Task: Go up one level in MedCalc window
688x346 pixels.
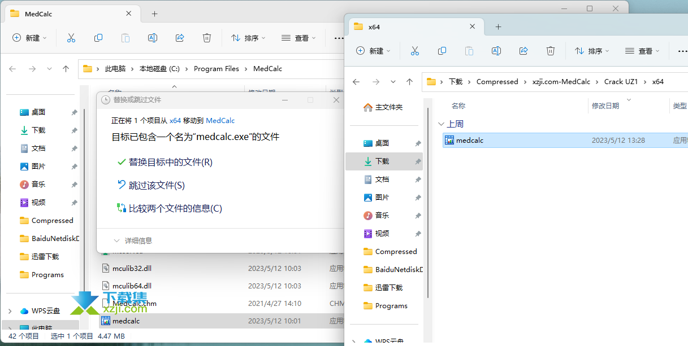Action: [x=66, y=69]
